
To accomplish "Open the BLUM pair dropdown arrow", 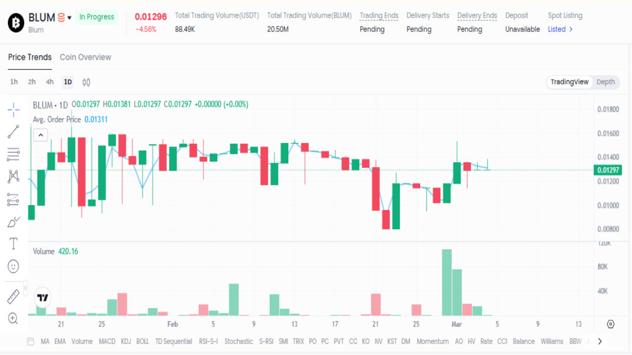I will (69, 18).
